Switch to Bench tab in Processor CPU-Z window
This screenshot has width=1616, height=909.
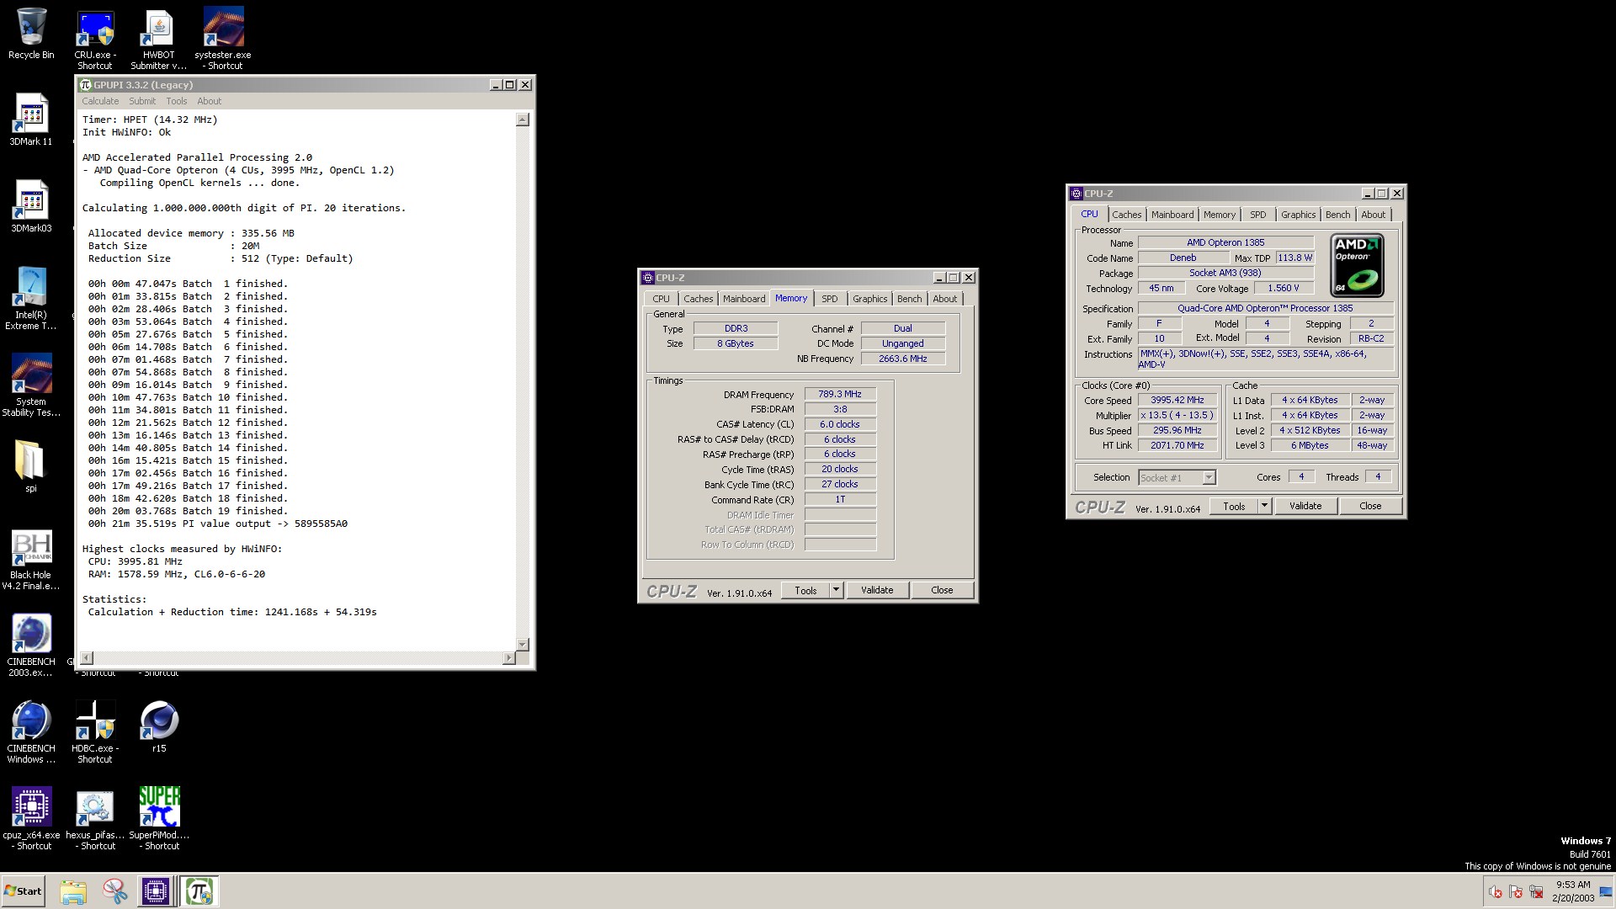pyautogui.click(x=1337, y=215)
